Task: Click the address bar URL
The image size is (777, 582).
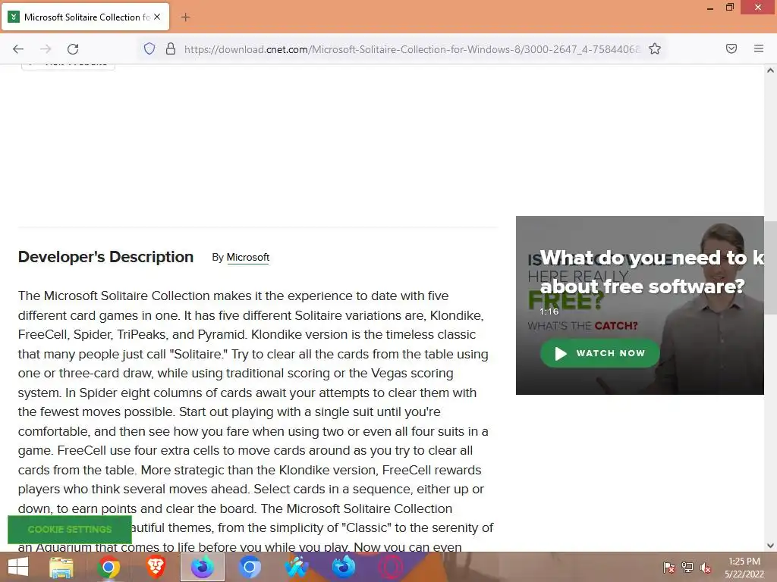Action: tap(411, 49)
